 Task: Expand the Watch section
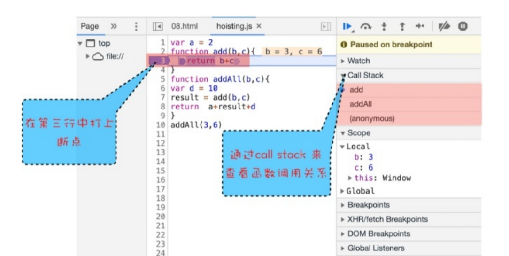click(x=358, y=61)
